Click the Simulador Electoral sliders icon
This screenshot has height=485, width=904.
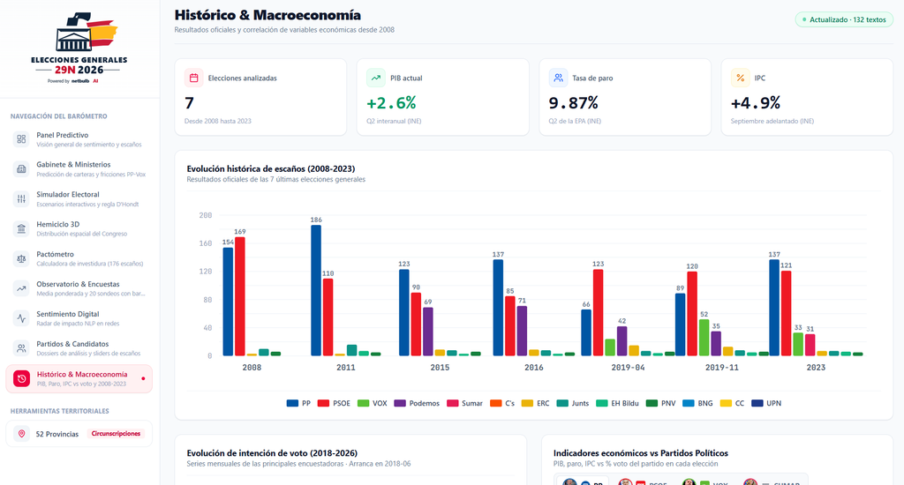point(21,198)
